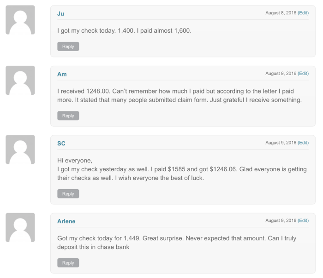Open the Edit link on Am's comment
323x278 pixels.
tap(303, 73)
